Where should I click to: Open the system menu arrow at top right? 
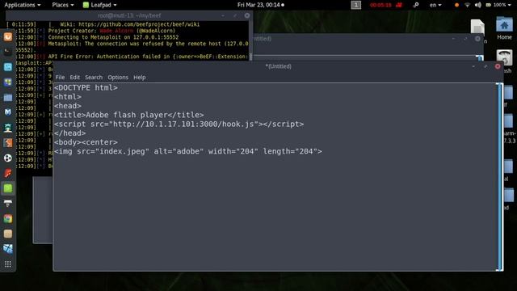(510, 5)
